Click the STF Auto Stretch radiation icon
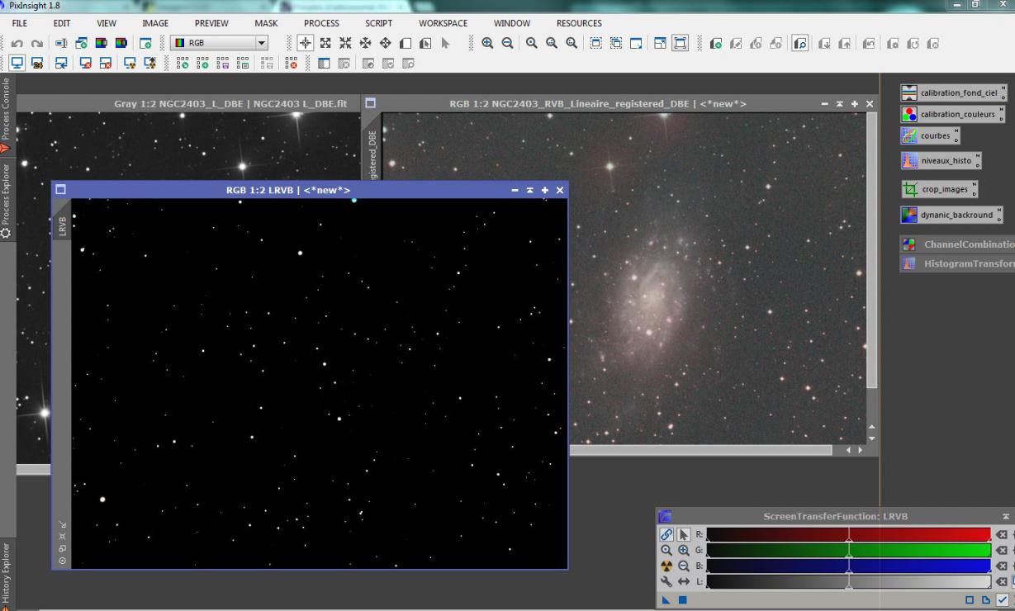Screen dimensions: 1015x611 [x=666, y=566]
